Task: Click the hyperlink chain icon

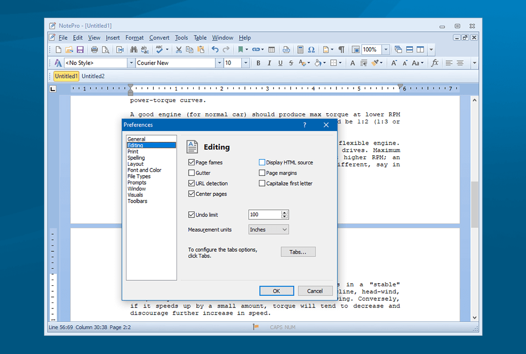Action: (x=255, y=50)
